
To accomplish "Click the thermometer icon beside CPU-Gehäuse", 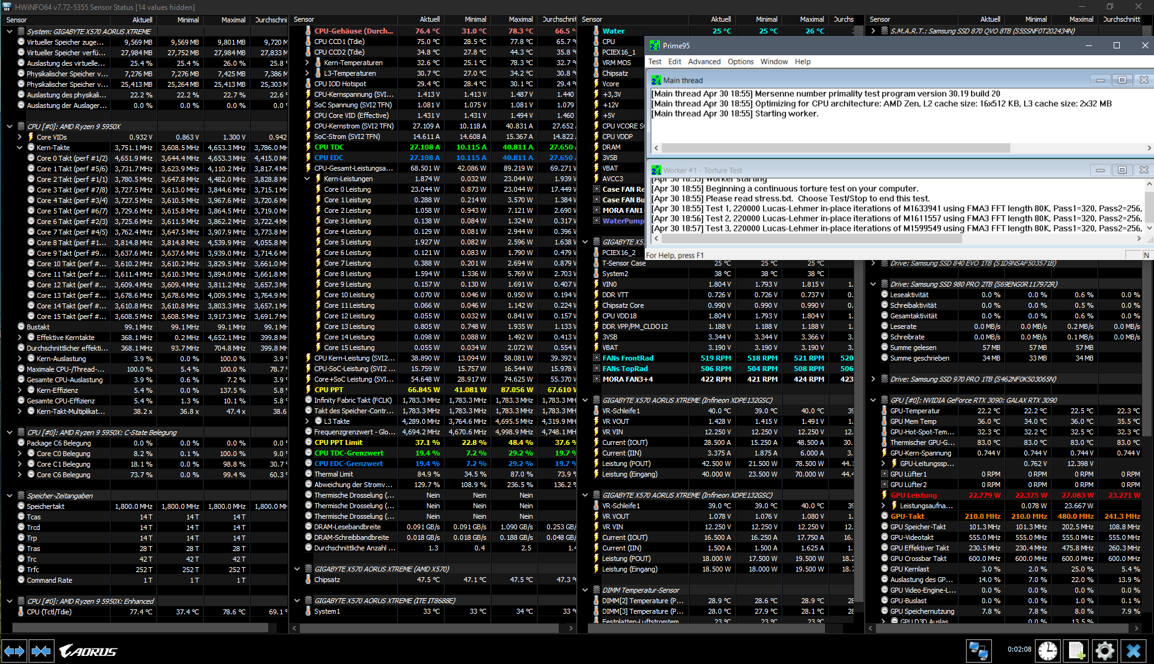I will click(x=309, y=31).
